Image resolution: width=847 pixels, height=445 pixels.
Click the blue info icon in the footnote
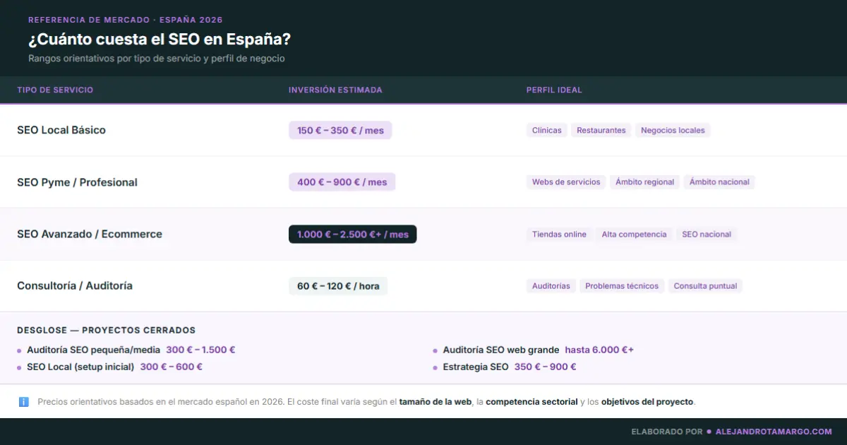coord(23,402)
